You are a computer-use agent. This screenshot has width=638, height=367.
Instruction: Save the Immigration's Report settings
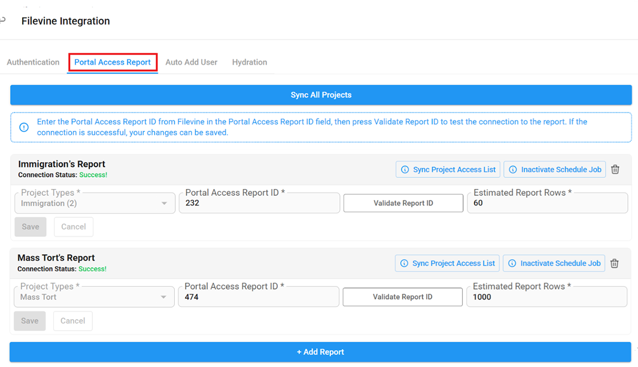point(31,227)
